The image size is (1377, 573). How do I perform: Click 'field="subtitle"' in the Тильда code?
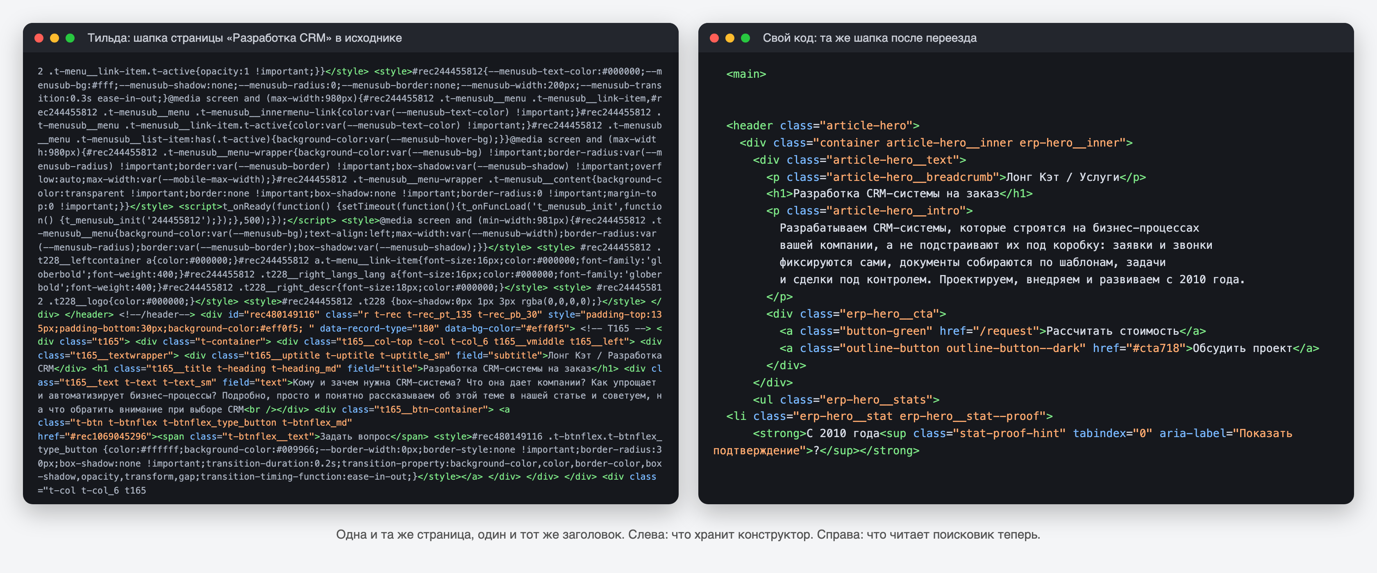click(499, 355)
